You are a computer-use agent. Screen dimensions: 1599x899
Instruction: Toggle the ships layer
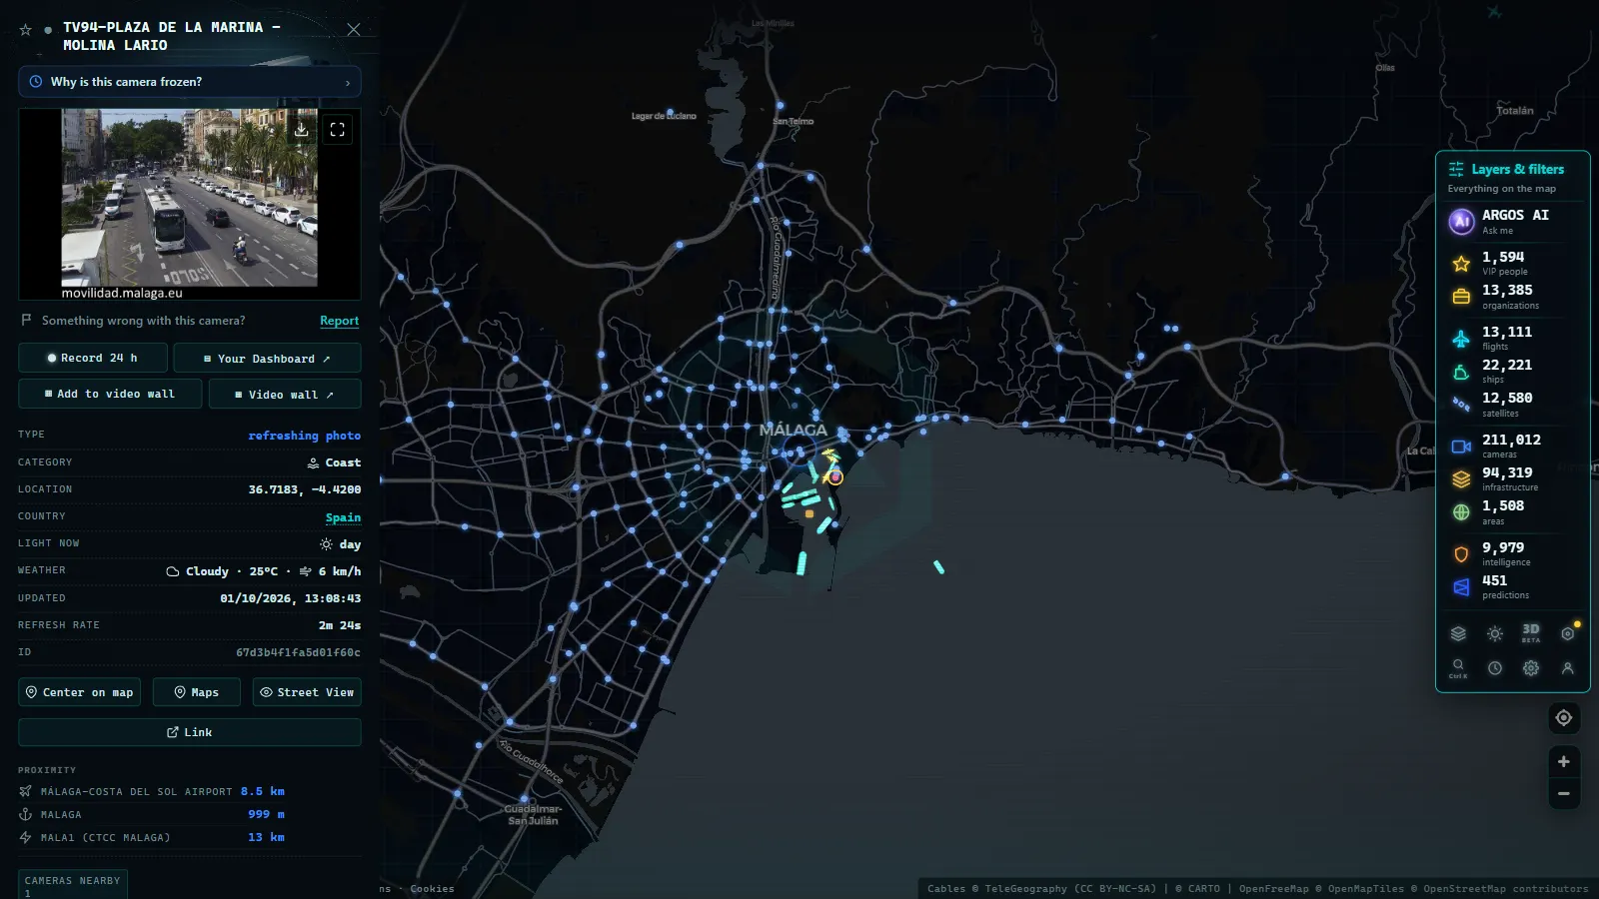1512,372
